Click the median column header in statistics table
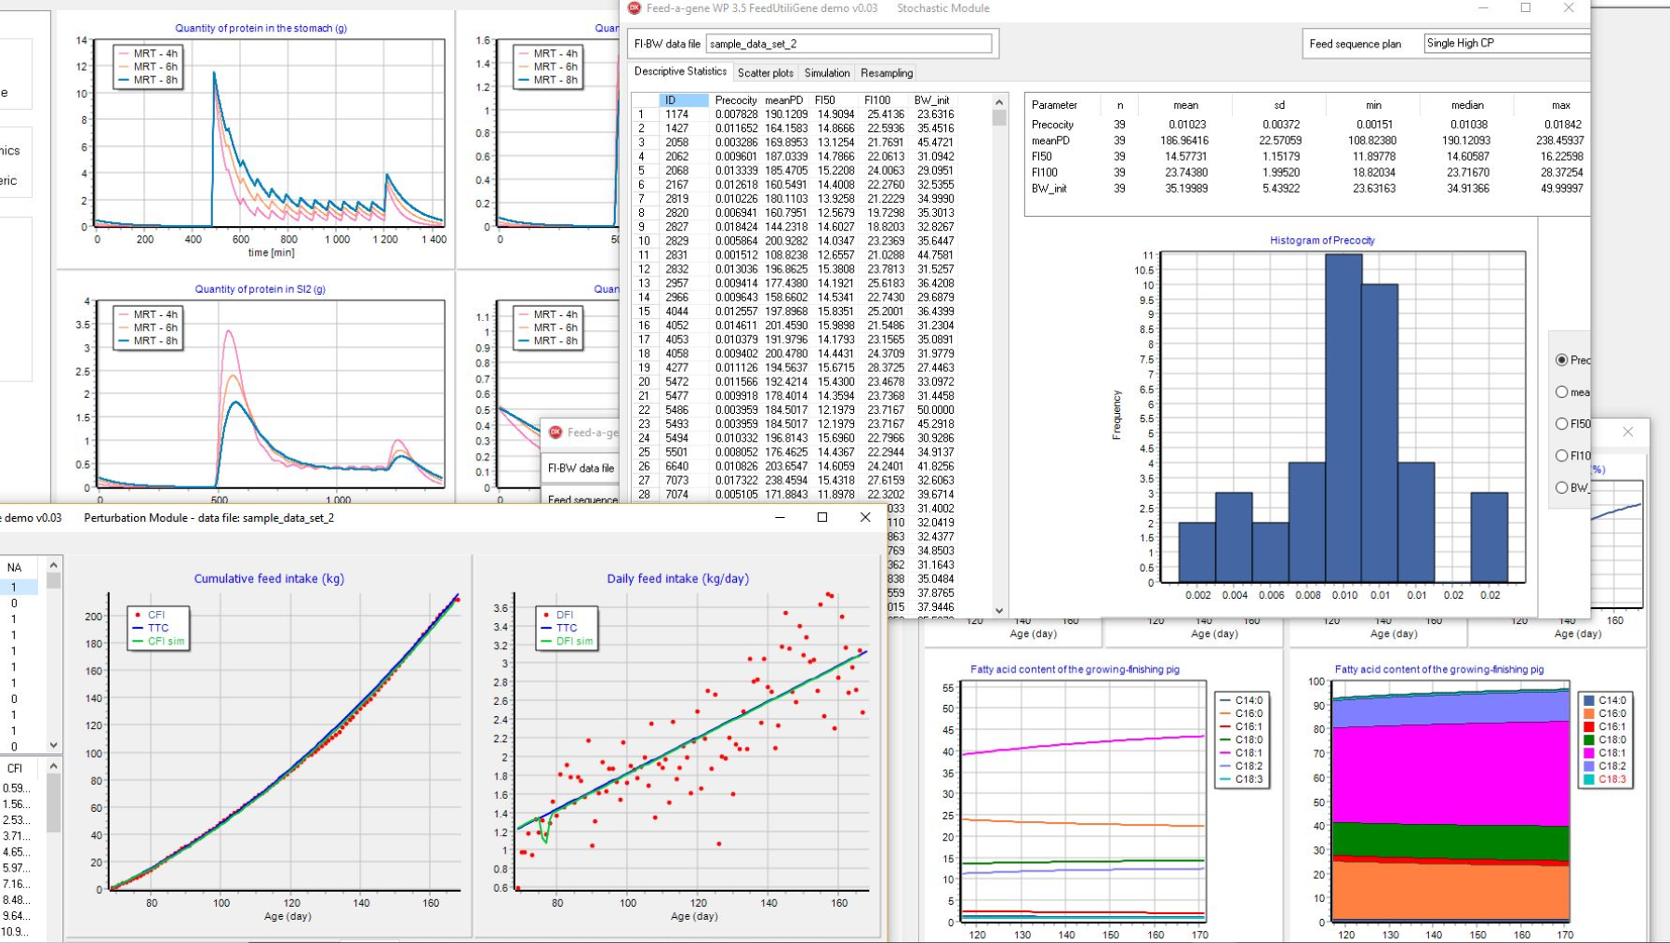1670x943 pixels. [1467, 105]
